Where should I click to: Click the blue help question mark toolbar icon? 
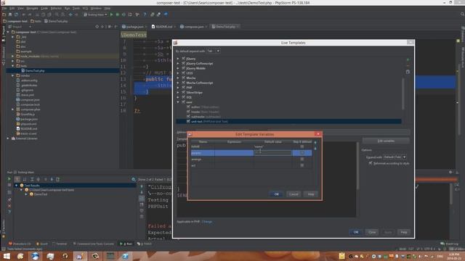[x=145, y=14]
